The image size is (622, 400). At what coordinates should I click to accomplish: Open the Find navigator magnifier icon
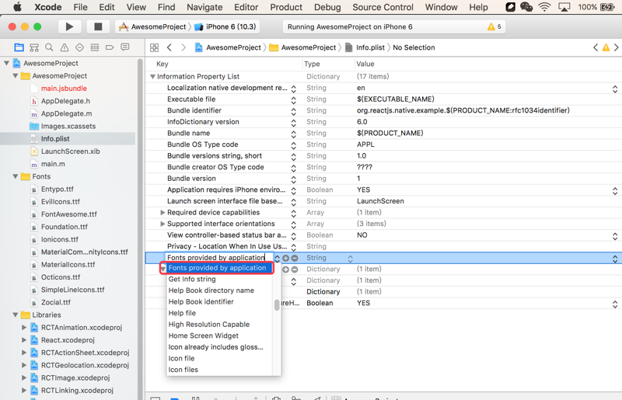tap(49, 47)
